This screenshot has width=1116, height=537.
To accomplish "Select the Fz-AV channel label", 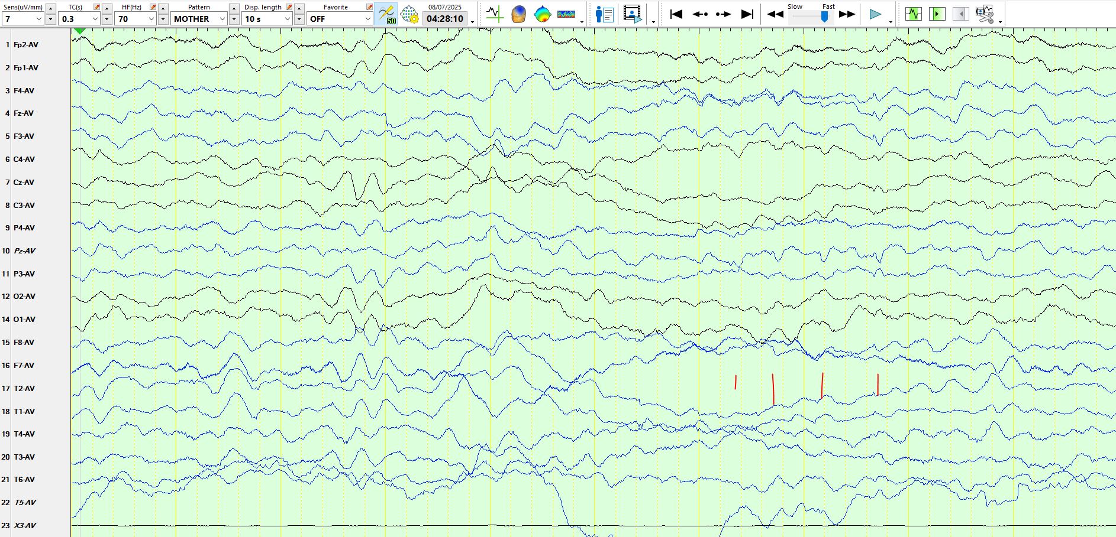I will tap(24, 113).
